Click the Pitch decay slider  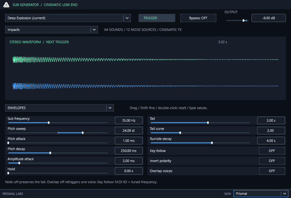pos(58,153)
